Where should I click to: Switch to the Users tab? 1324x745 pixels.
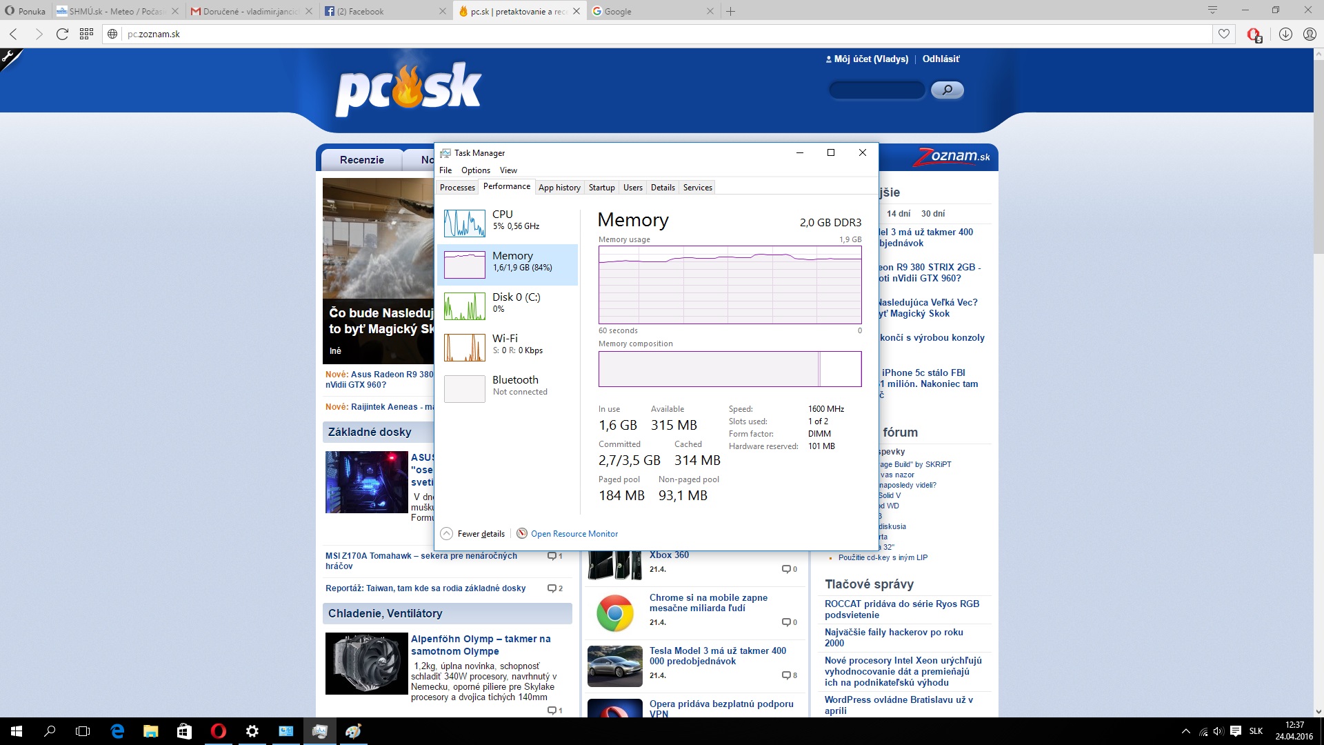[x=632, y=188]
